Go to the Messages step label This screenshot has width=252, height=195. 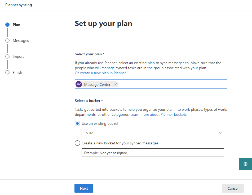pyautogui.click(x=21, y=41)
